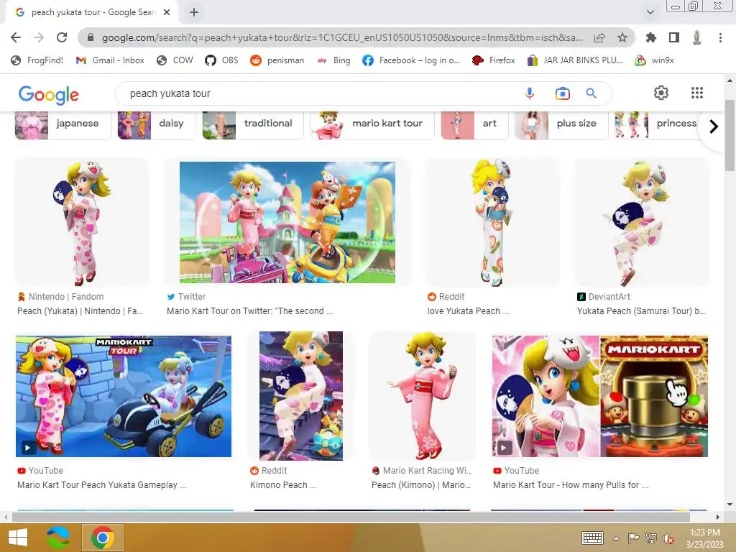Screen dimensions: 736x552
Task: Open the second app in the taskbar
Action: tap(59, 538)
